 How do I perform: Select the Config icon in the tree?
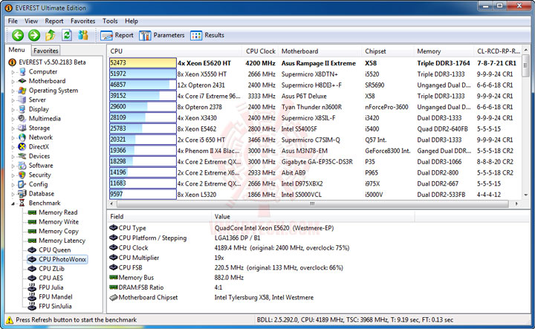point(22,184)
